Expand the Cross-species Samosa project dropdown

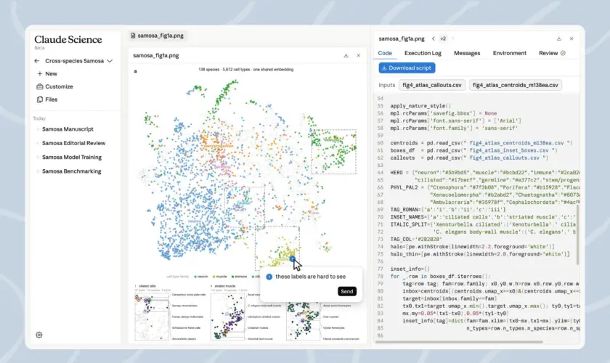(110, 61)
